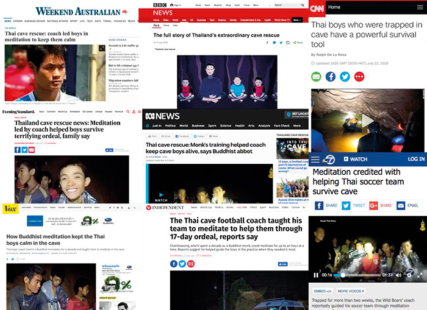Open the Asia sub-section link on BBC
Screen dimensions: 427x310
156,26
